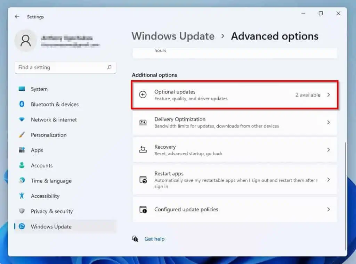Click the Delivery Optimization icon
The width and height of the screenshot is (356, 264).
click(x=143, y=123)
